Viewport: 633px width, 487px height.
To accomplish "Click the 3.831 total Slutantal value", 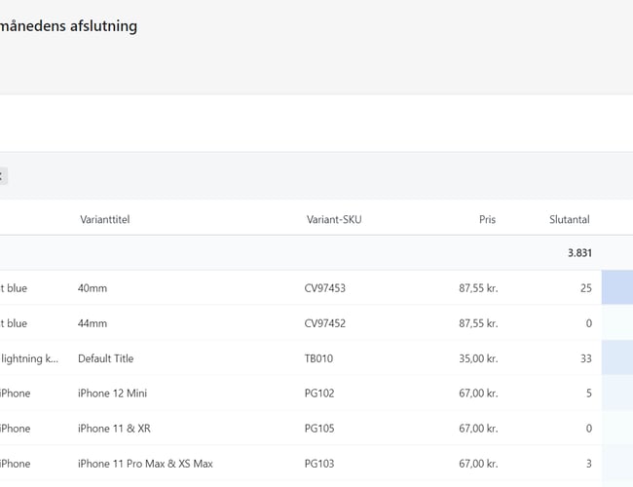I will 579,253.
